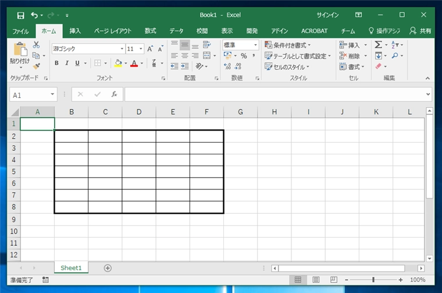Open テーブルとして書式設定 dropdown
Image resolution: width=442 pixels, height=293 pixels.
(x=298, y=56)
